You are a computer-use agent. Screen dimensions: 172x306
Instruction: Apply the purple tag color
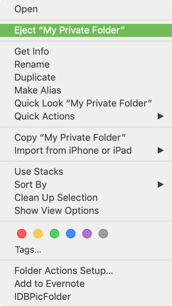87,234
